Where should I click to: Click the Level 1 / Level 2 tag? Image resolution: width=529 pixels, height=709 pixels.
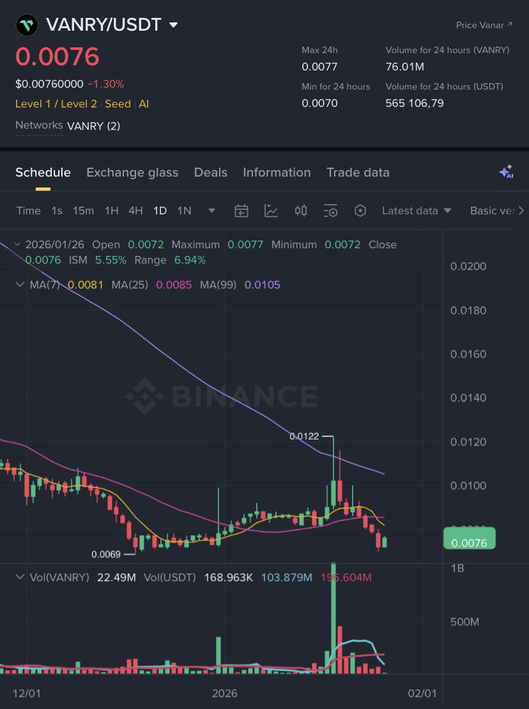coord(56,104)
